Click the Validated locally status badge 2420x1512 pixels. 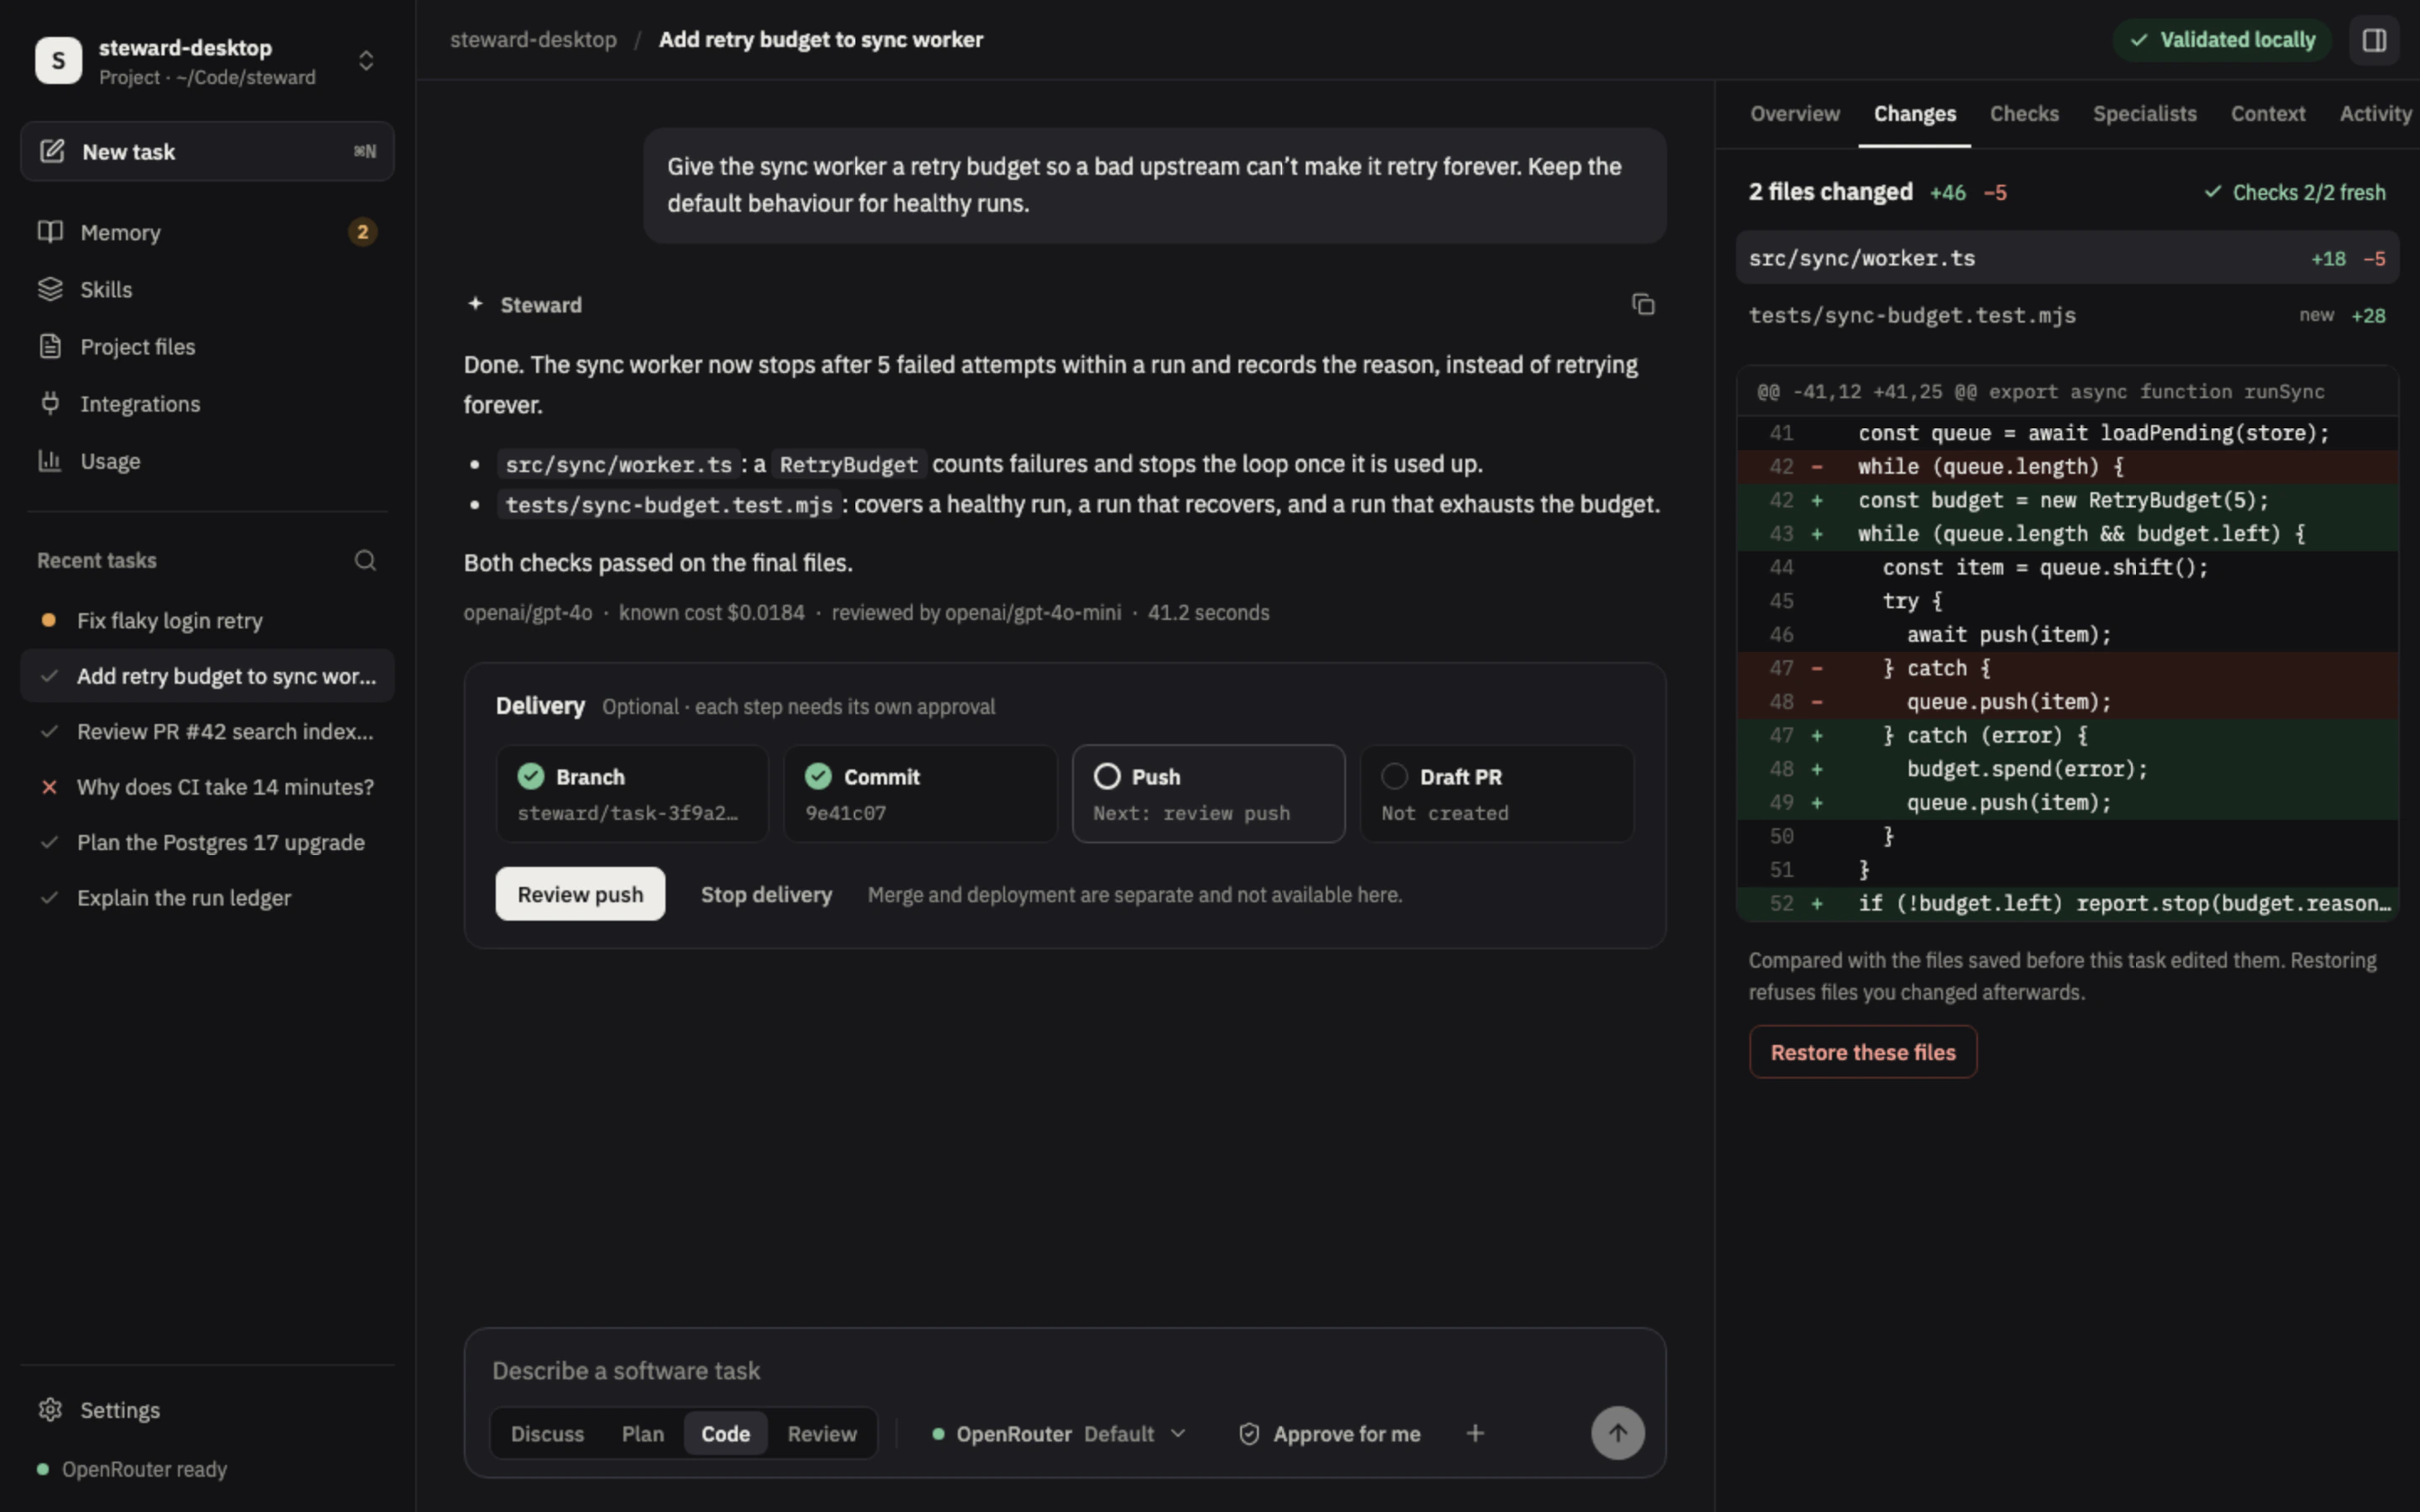pos(2222,40)
